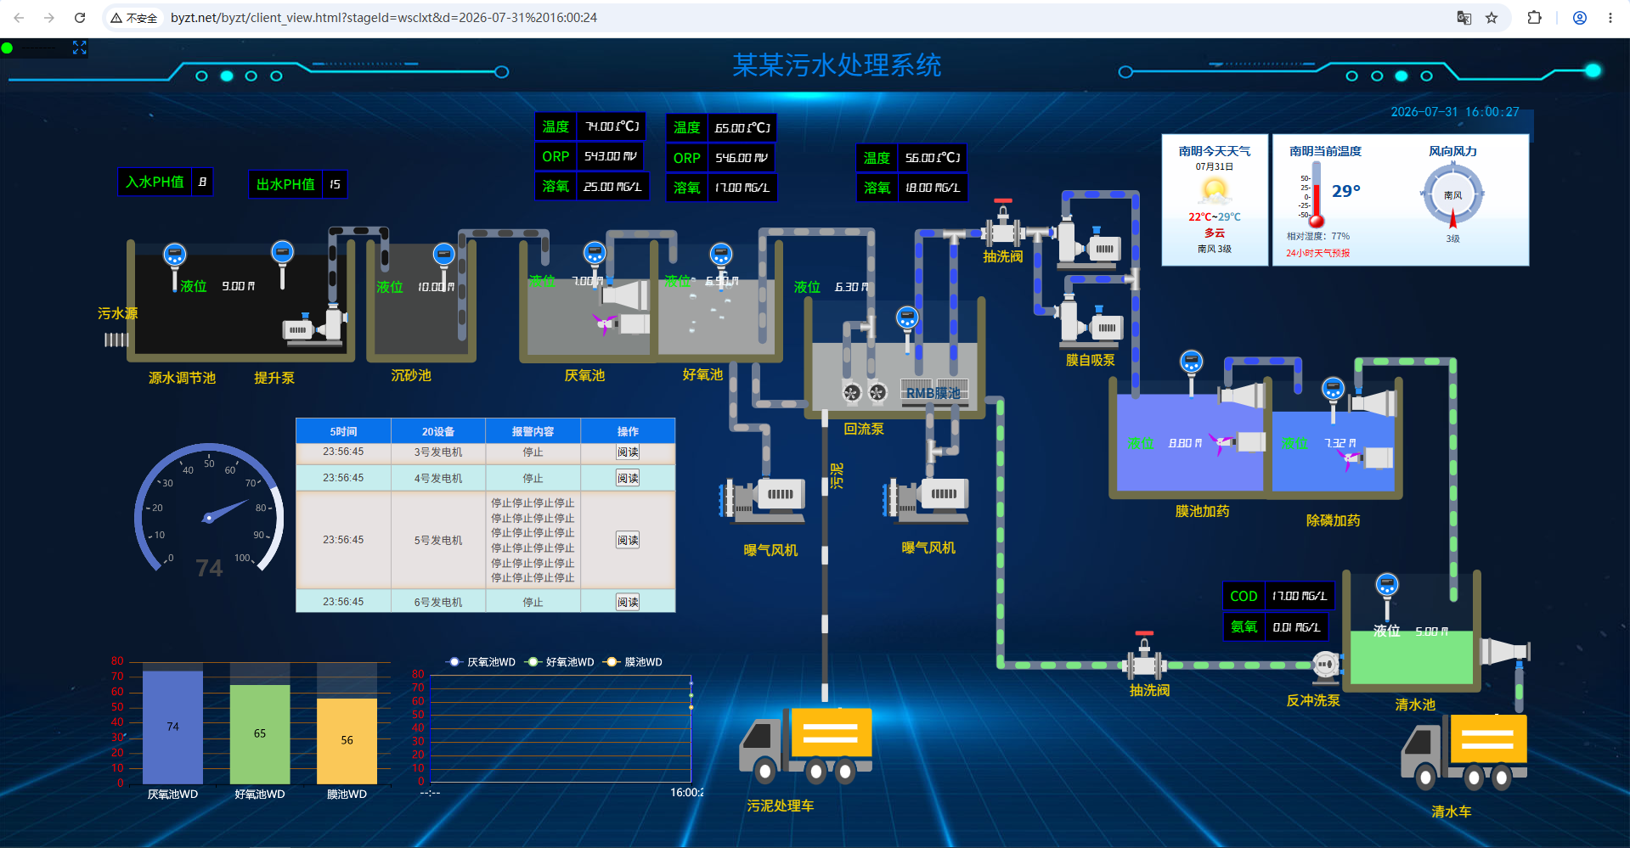Image resolution: width=1630 pixels, height=848 pixels.
Task: Click the upper 抽洗阀 valve icon
Action: click(1003, 225)
